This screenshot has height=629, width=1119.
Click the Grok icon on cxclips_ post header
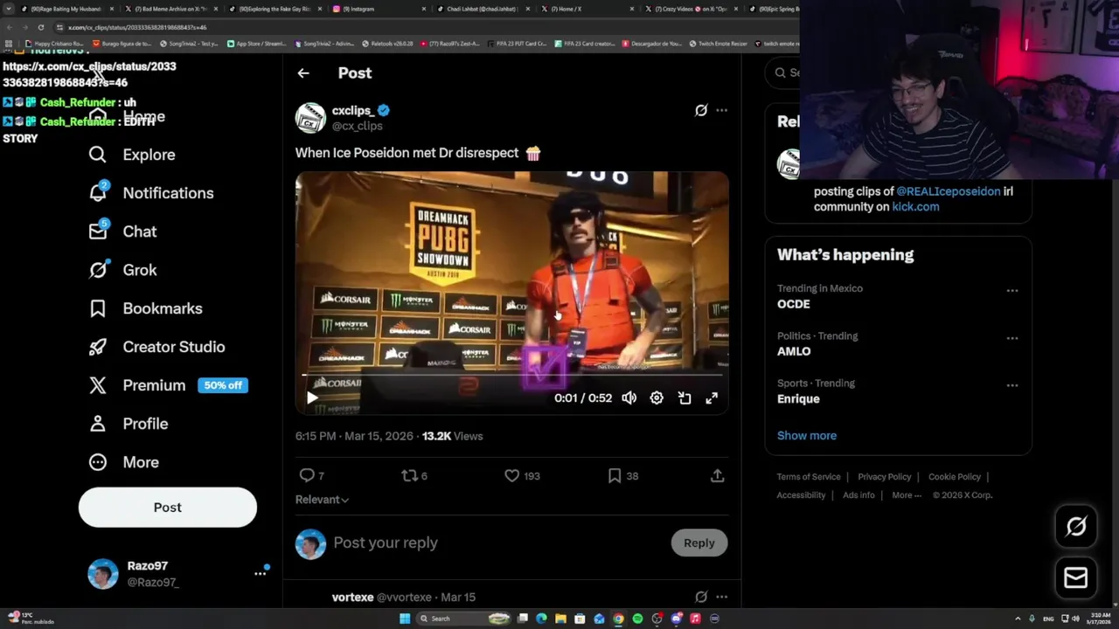coord(701,110)
